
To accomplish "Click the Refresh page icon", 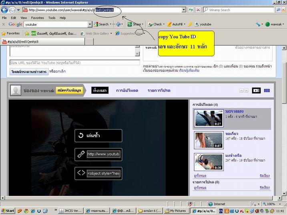I will pos(191,10).
